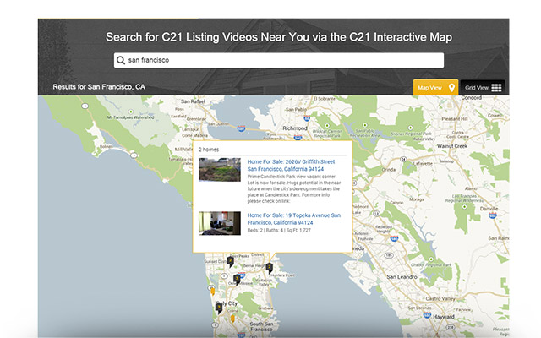Click the 'San Rafael' map label
541x338 pixels.
click(193, 101)
